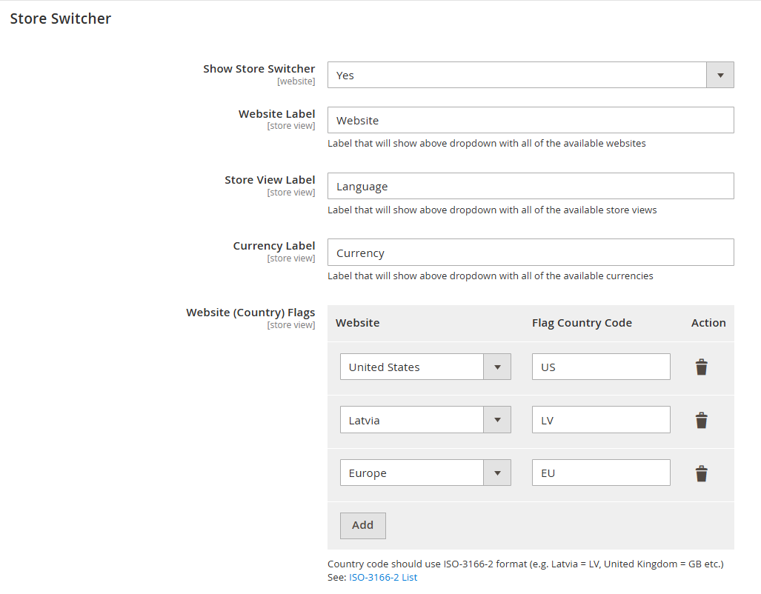Screen dimensions: 761x594
Task: Open the Show Store Switcher dropdown
Action: click(718, 74)
